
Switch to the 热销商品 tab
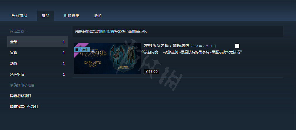[19, 16]
